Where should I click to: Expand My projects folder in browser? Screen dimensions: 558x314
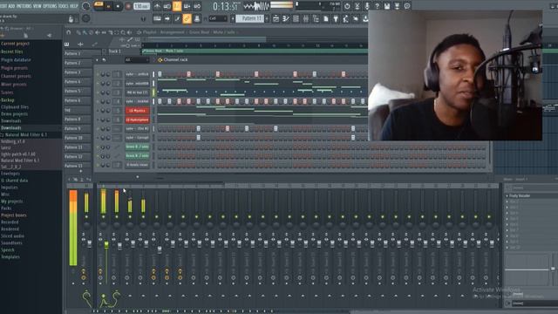click(11, 201)
